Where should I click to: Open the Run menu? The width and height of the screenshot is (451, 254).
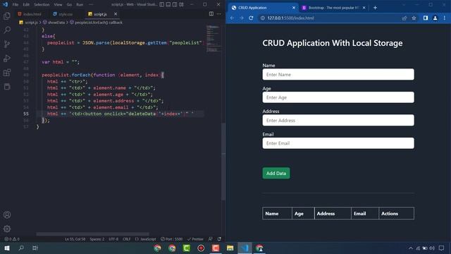click(x=80, y=5)
